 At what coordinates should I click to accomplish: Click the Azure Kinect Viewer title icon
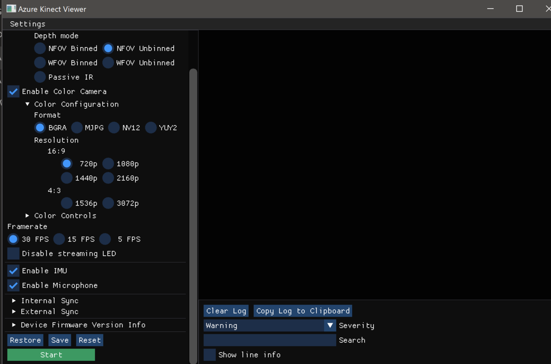tap(11, 9)
